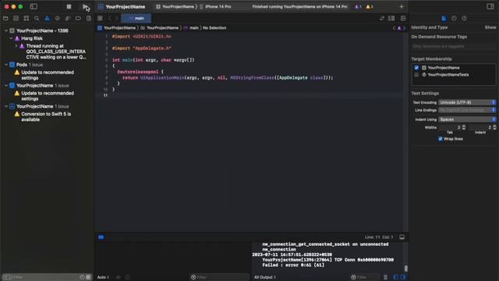The height and width of the screenshot is (281, 499).
Task: Uncheck YourProjectName target membership
Action: point(416,68)
